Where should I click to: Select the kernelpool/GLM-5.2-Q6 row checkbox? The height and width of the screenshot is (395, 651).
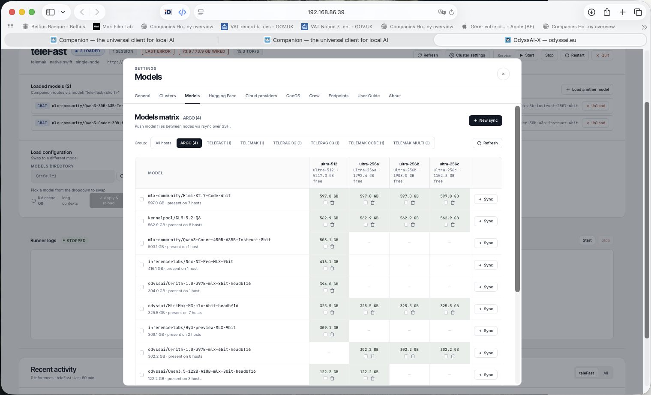coord(141,221)
